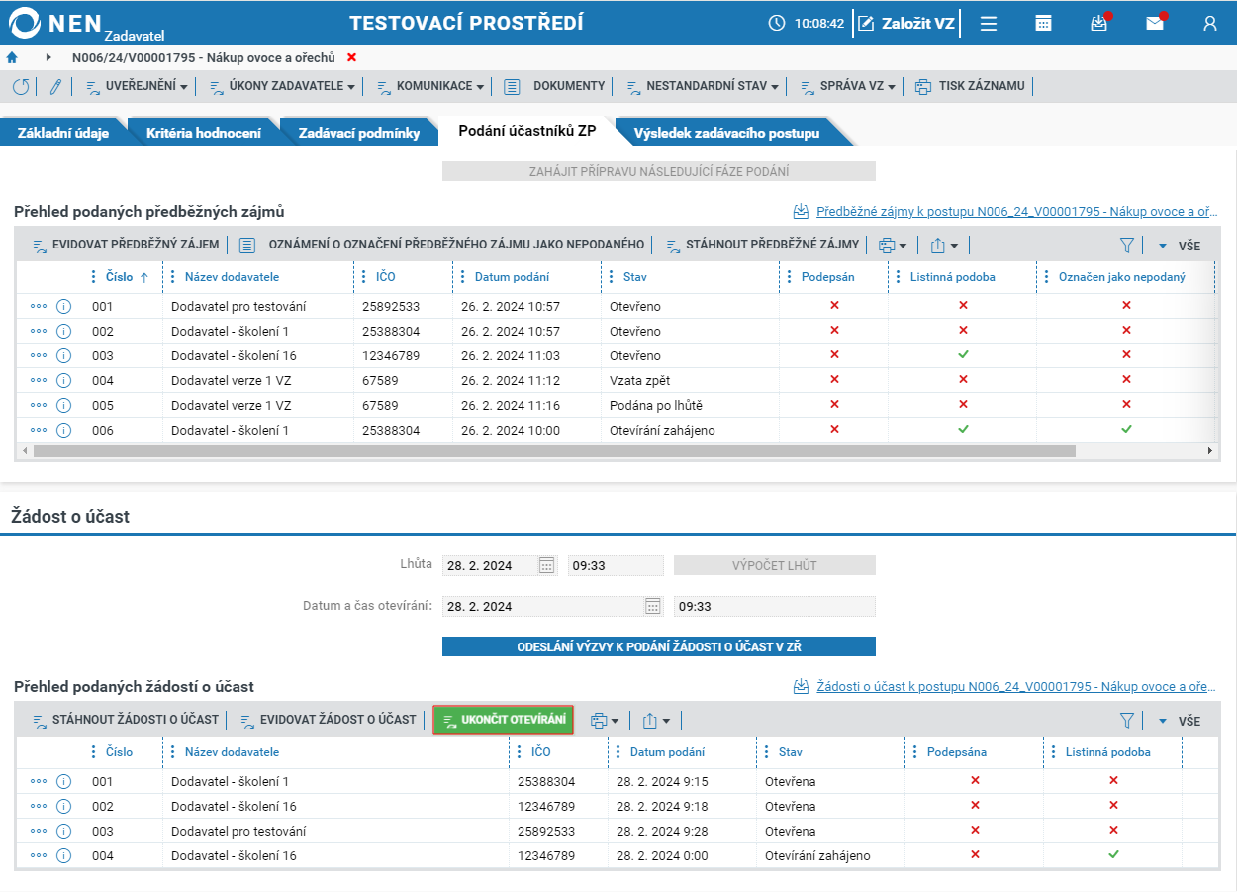Open calendar picker for Lhůta date
Image resolution: width=1237 pixels, height=892 pixels.
click(547, 565)
